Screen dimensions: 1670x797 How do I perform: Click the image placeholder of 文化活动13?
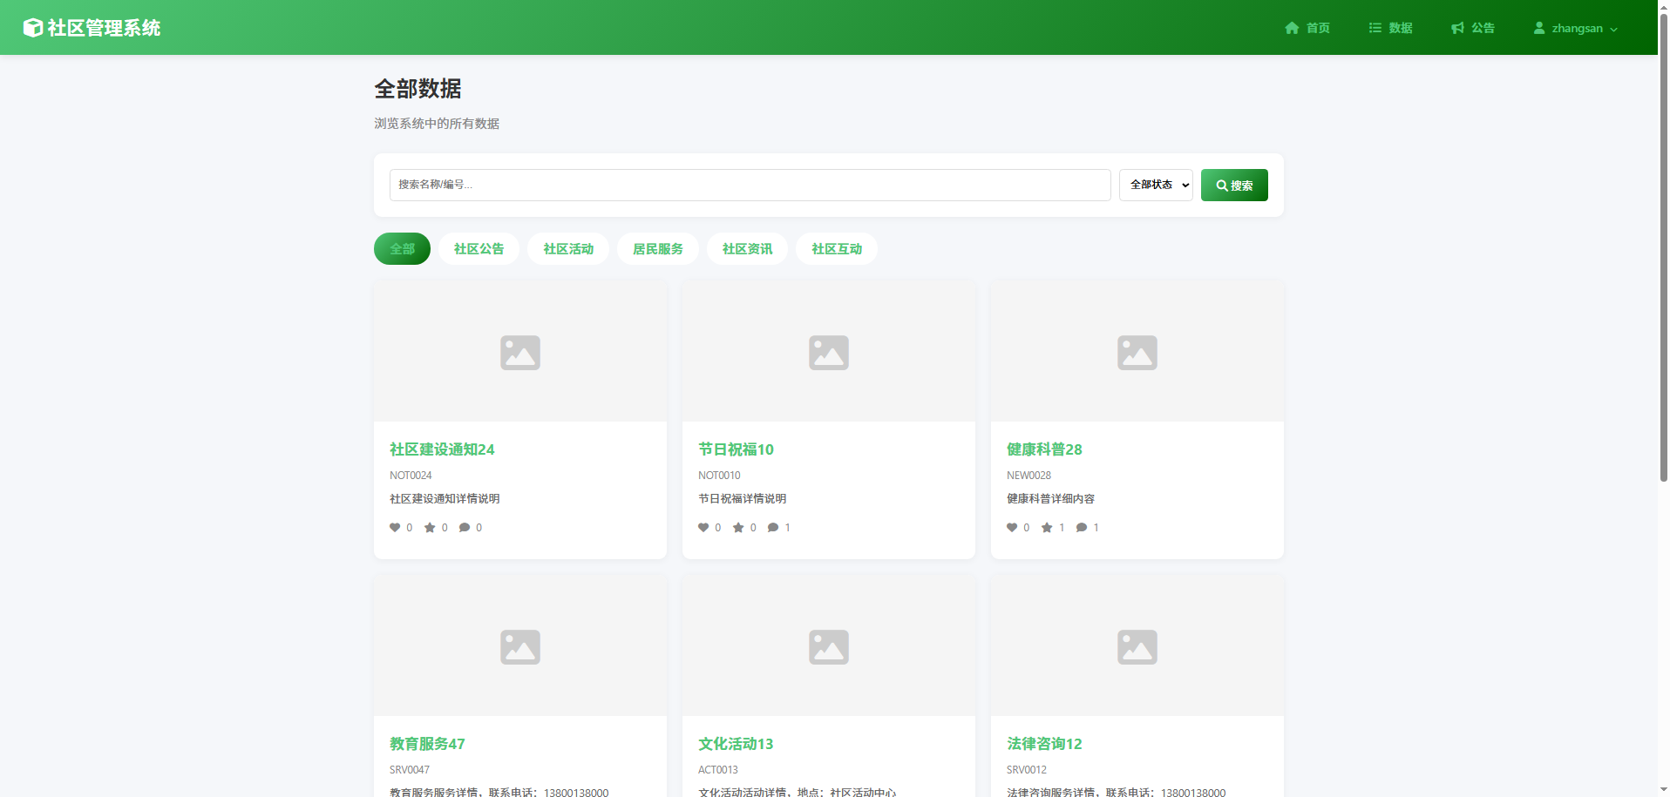coord(829,646)
